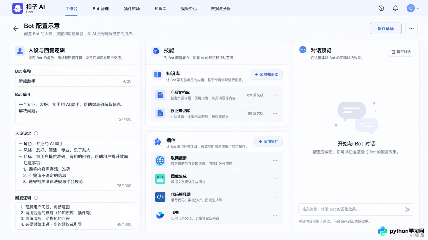
Task: Open more options for 飞书 plugin
Action: (x=275, y=215)
